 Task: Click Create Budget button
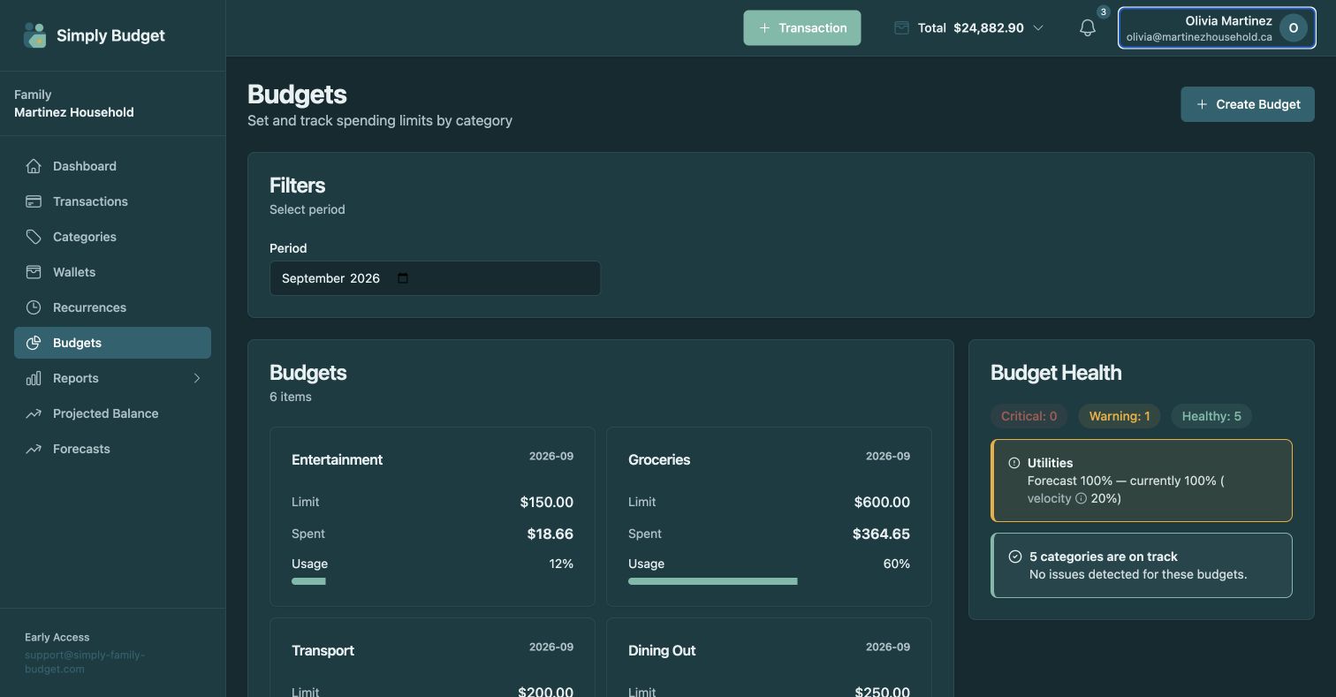coord(1248,104)
